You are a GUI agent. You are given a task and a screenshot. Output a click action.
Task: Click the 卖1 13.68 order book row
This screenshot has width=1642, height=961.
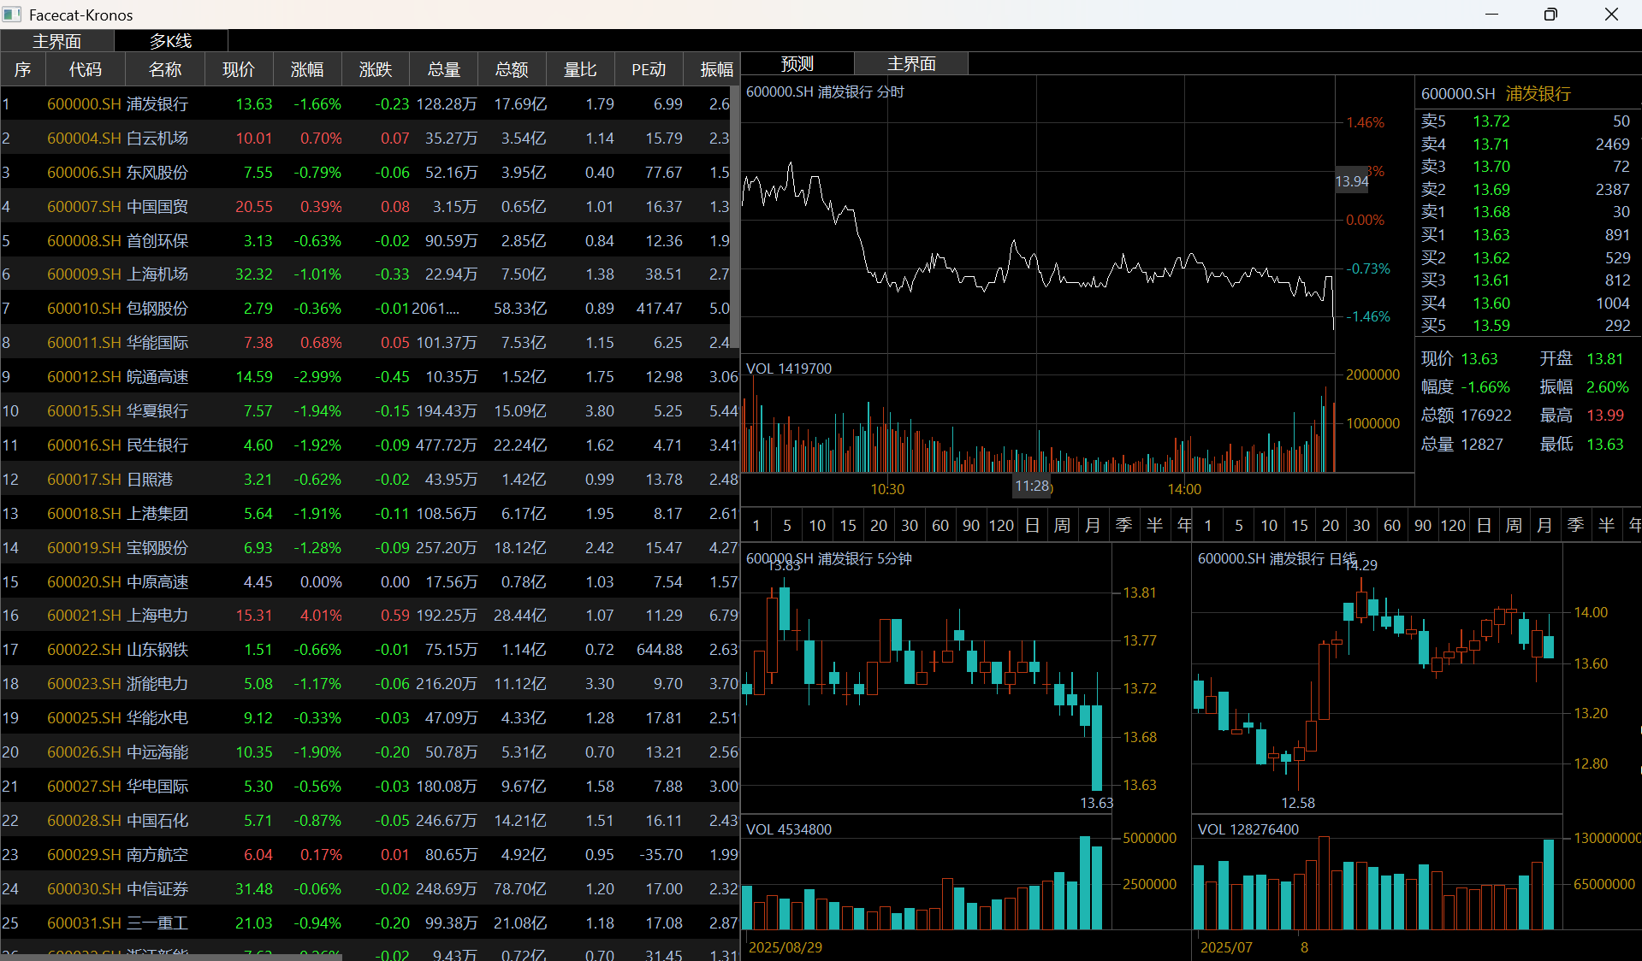[1526, 212]
